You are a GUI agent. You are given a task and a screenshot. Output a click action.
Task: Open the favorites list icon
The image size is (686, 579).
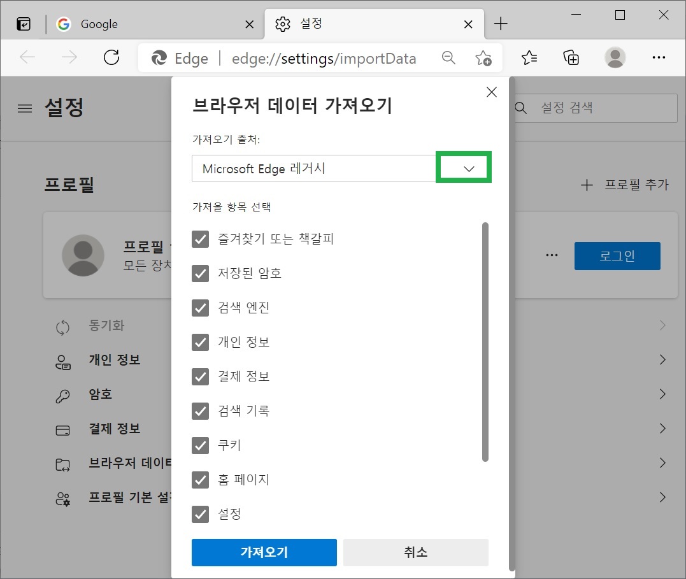pyautogui.click(x=529, y=57)
